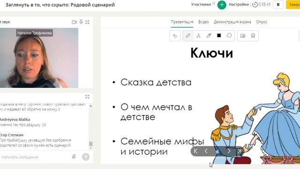
Task: Click the timer clock icon
Action: [x=255, y=5]
